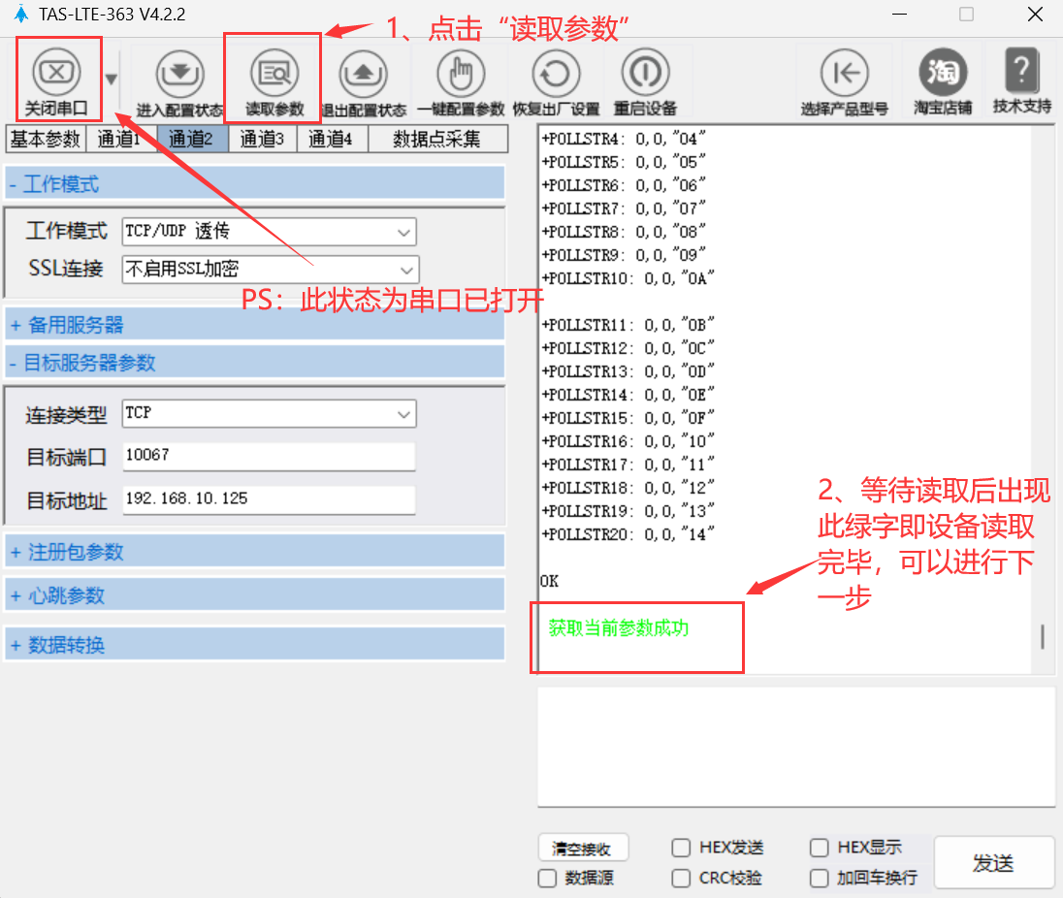The height and width of the screenshot is (898, 1063).
Task: Click the 读取参数 (read parameters) icon
Action: coord(274,74)
